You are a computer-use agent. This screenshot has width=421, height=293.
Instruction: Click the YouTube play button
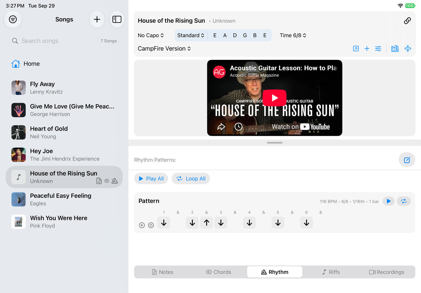click(x=274, y=98)
